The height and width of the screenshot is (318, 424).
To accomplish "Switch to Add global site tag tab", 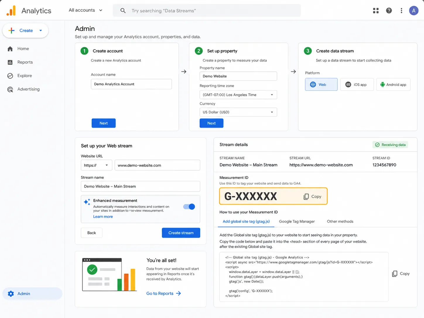I will (246, 221).
